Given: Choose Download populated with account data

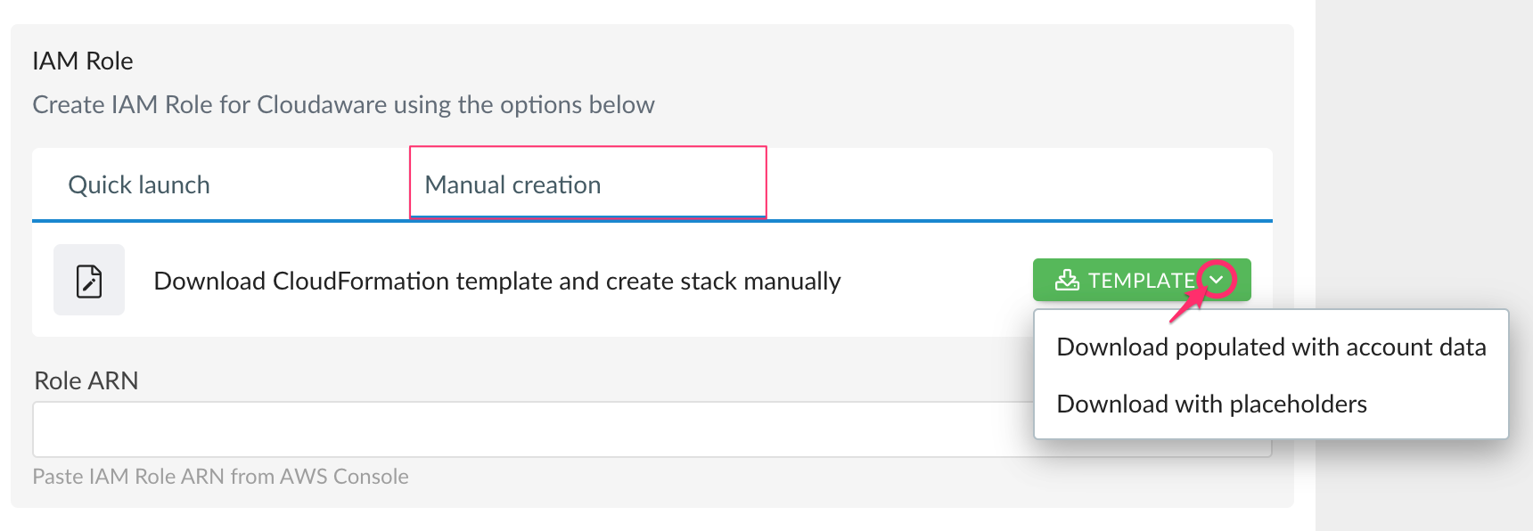Looking at the screenshot, I should pyautogui.click(x=1271, y=347).
